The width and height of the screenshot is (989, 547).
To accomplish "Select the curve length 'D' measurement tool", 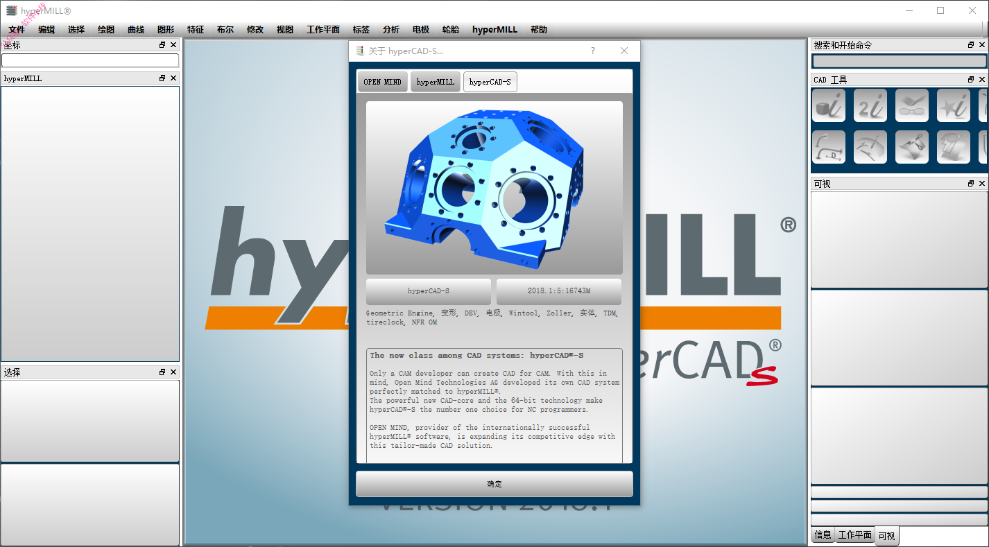I will 828,147.
